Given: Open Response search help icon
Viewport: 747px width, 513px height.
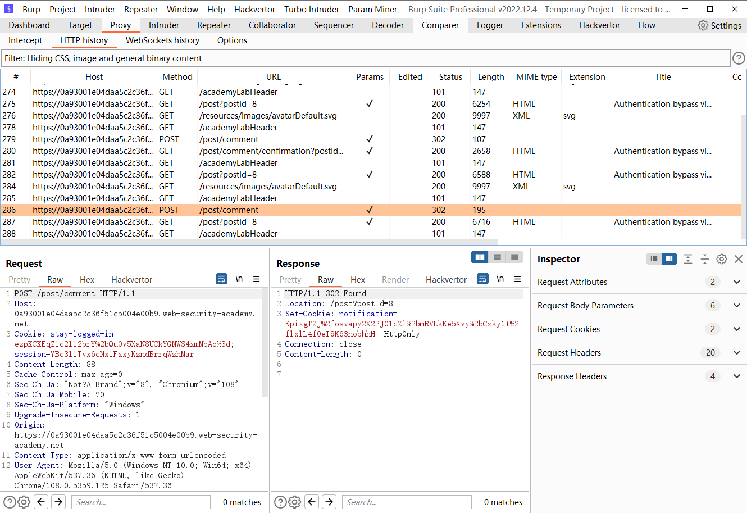Looking at the screenshot, I should tap(280, 502).
